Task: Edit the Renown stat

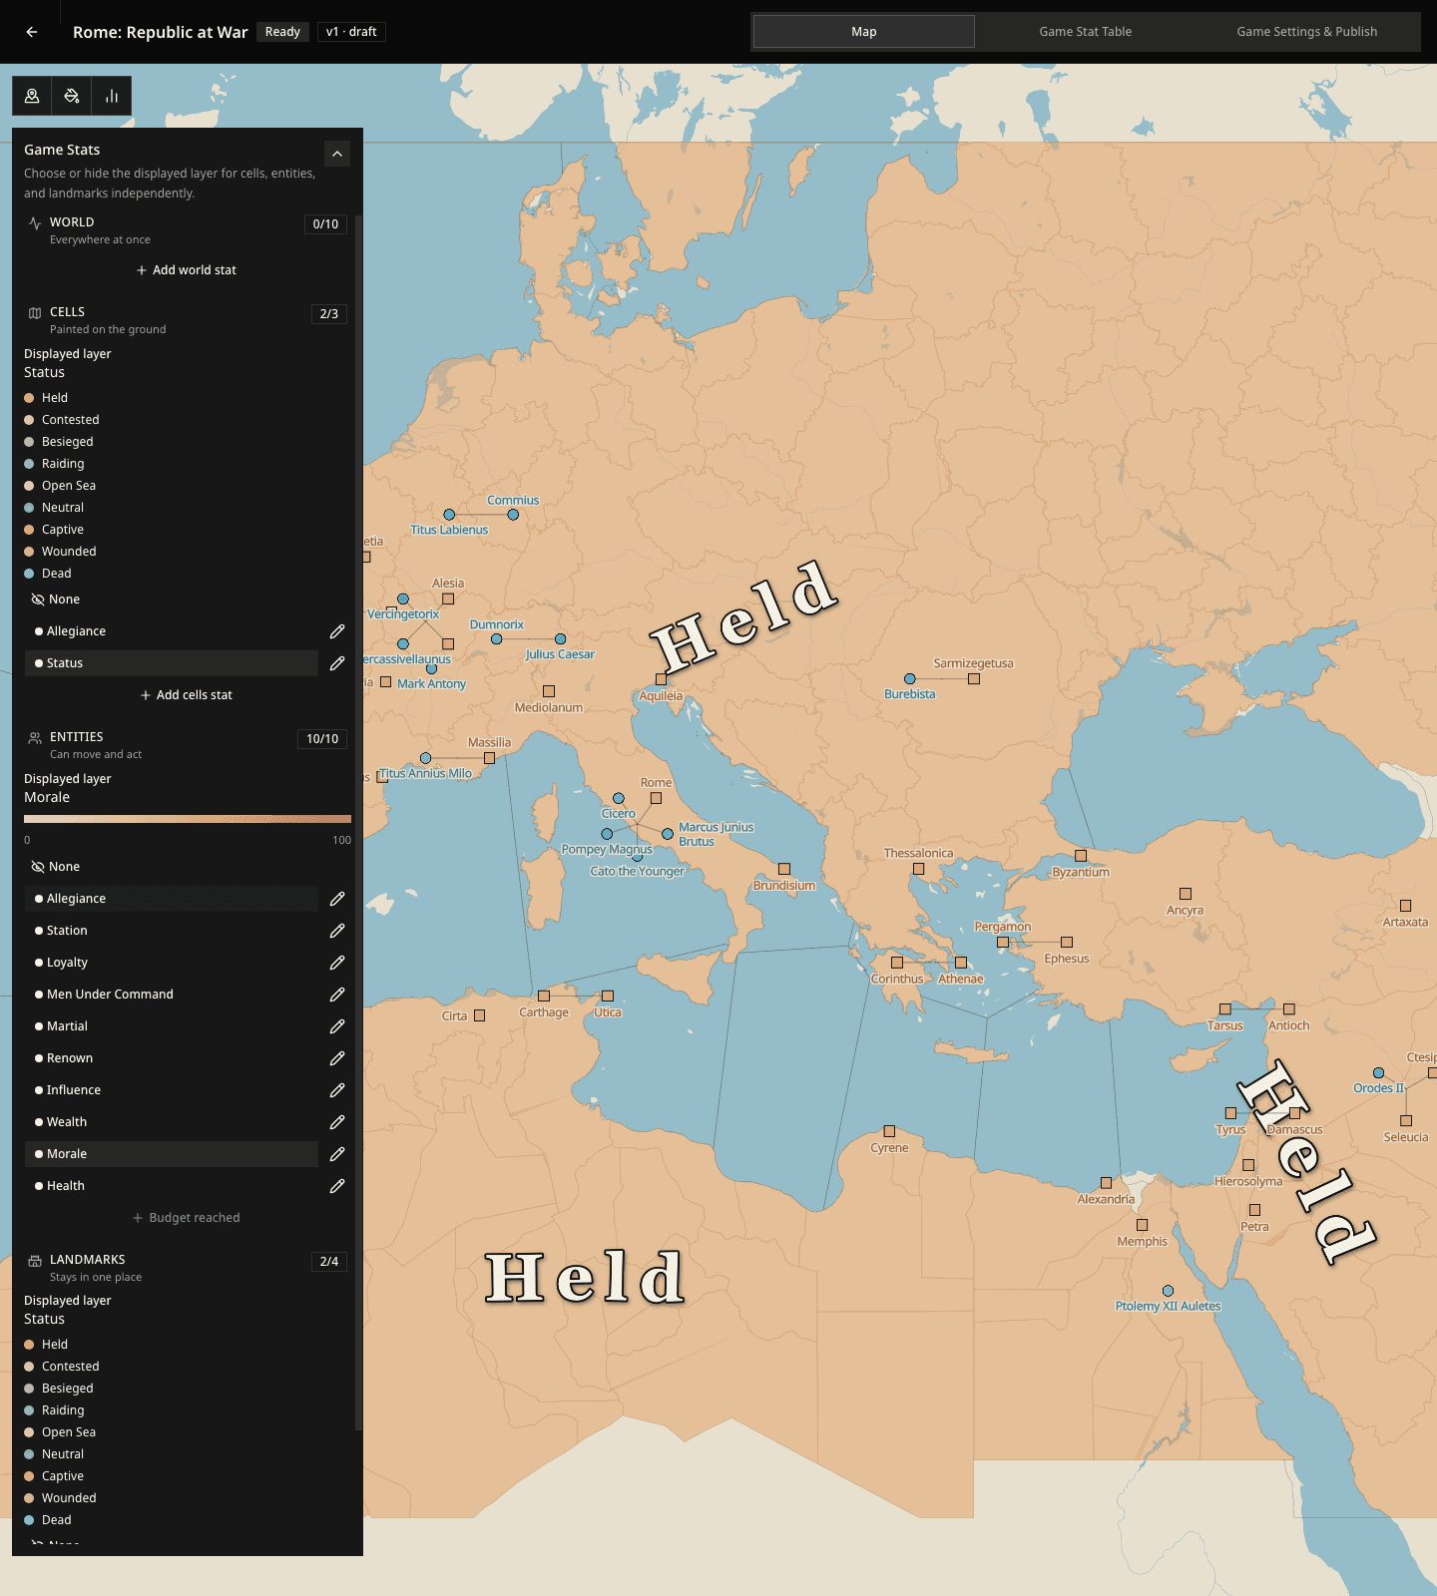Action: pos(337,1058)
